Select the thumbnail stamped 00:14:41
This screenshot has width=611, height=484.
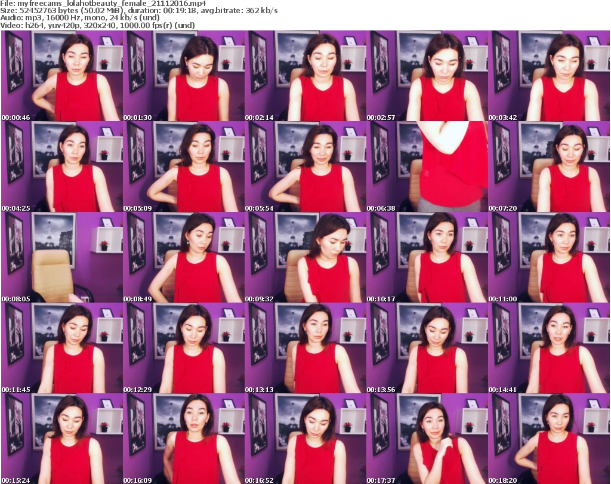[549, 348]
